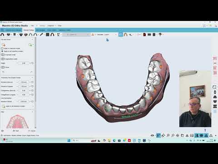Click the jaw thumbnail in Help section
This screenshot has width=218, height=164.
click(x=17, y=122)
